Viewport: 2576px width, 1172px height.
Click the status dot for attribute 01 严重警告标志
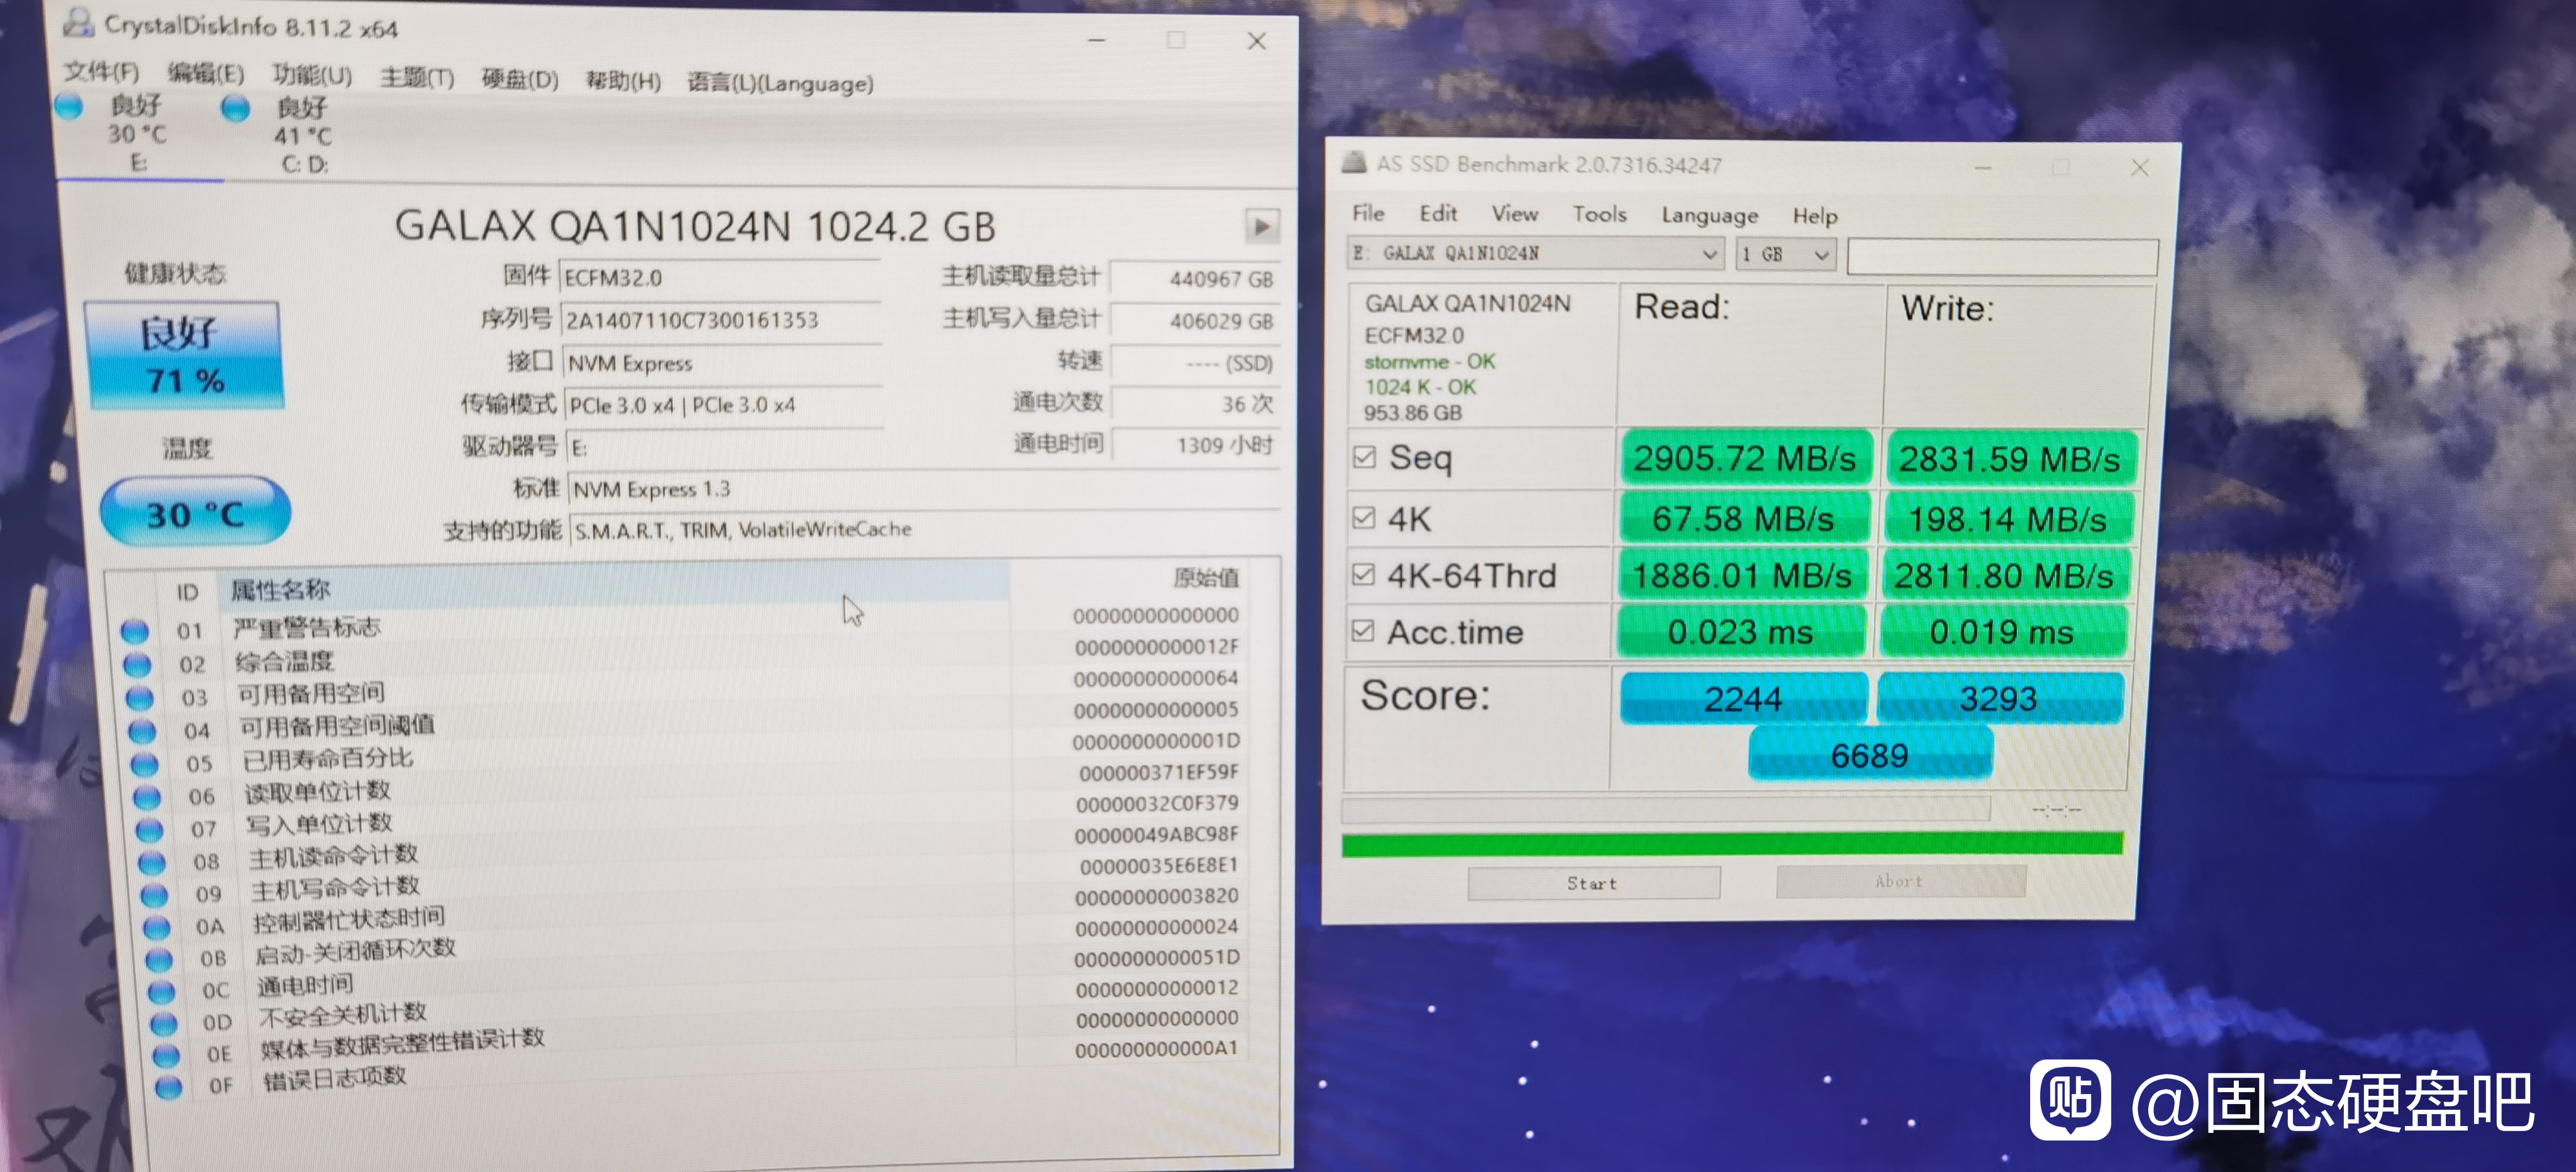click(135, 632)
